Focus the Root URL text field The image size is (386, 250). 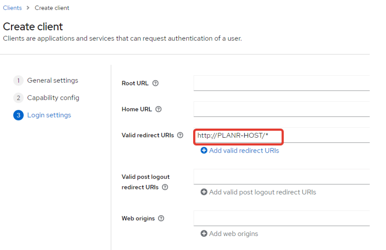tap(281, 83)
